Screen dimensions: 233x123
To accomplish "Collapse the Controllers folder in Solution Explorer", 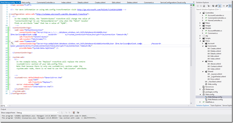I will [200, 13].
